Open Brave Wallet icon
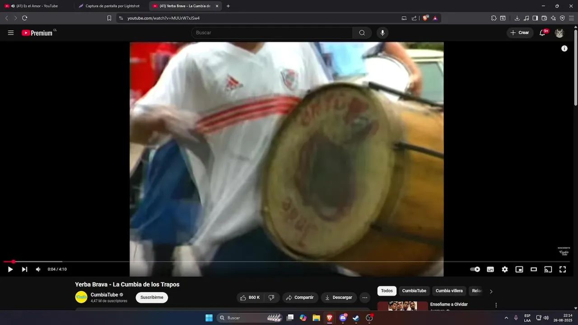The height and width of the screenshot is (325, 578). coord(544,18)
